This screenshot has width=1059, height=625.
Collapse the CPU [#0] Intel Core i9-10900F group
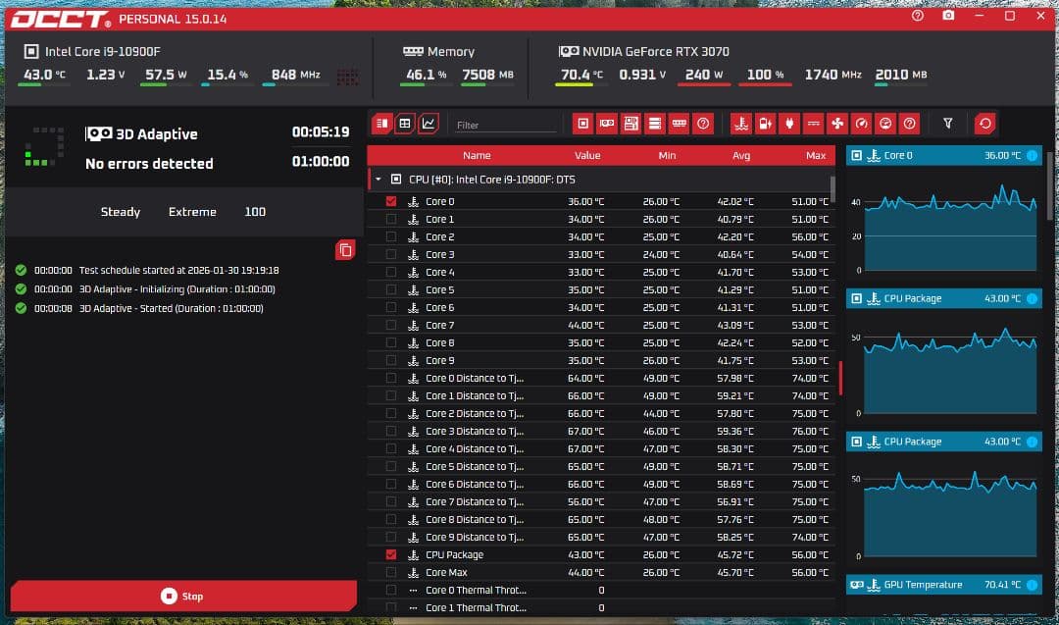coord(378,180)
